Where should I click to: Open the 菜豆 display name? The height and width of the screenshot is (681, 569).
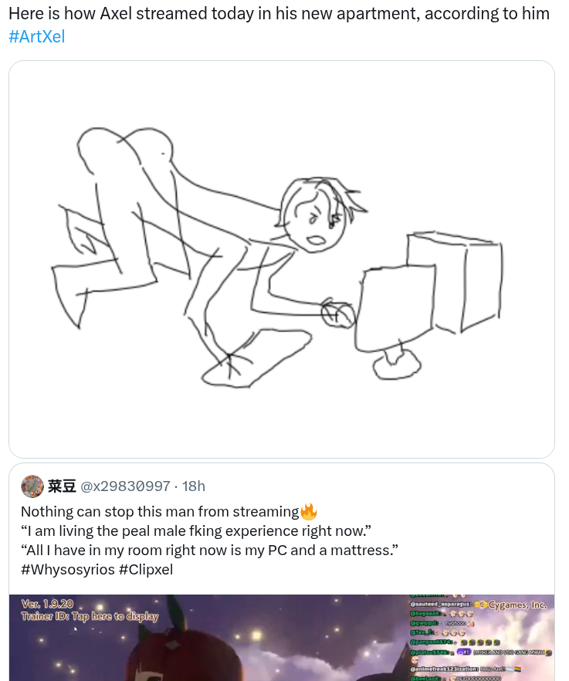click(x=62, y=486)
